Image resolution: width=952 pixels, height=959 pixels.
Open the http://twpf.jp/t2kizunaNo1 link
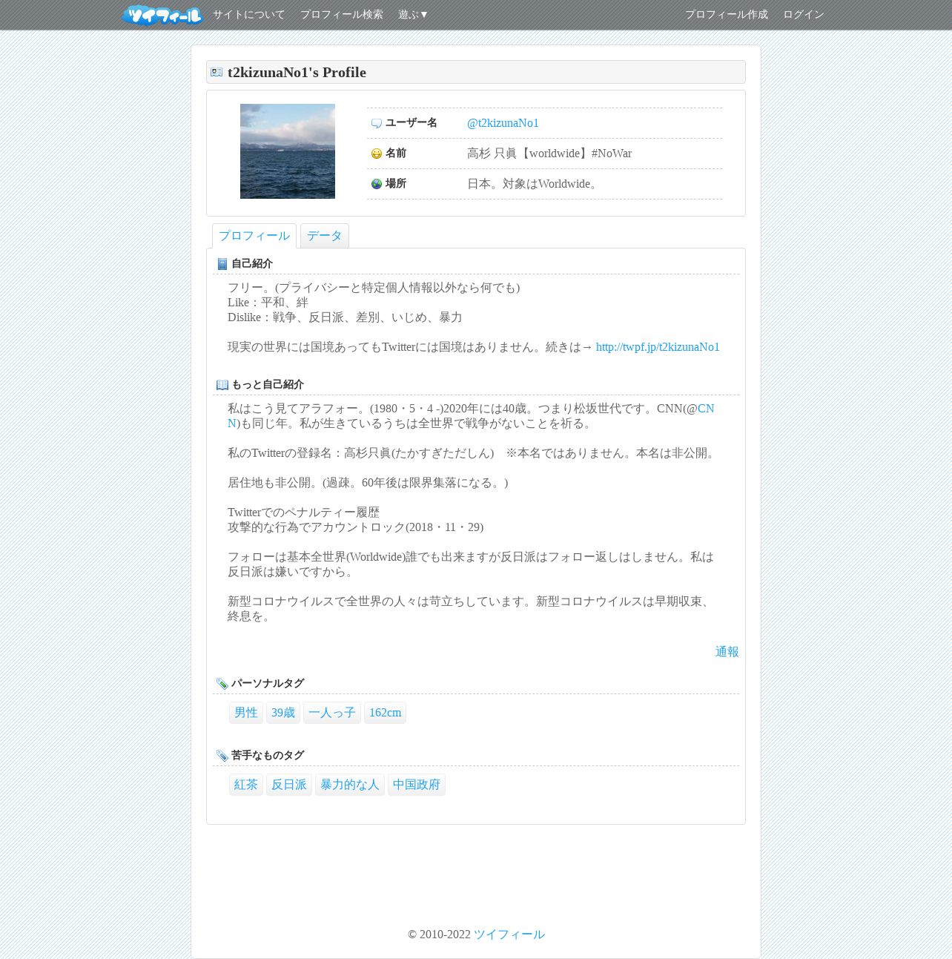[x=658, y=347]
